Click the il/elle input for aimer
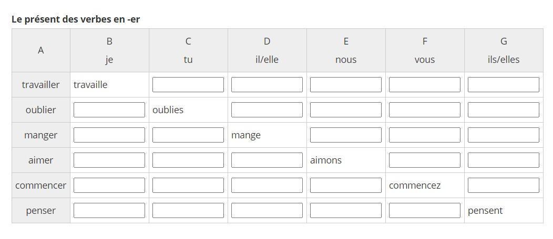Screen dimensions: 553x239 (x=267, y=160)
